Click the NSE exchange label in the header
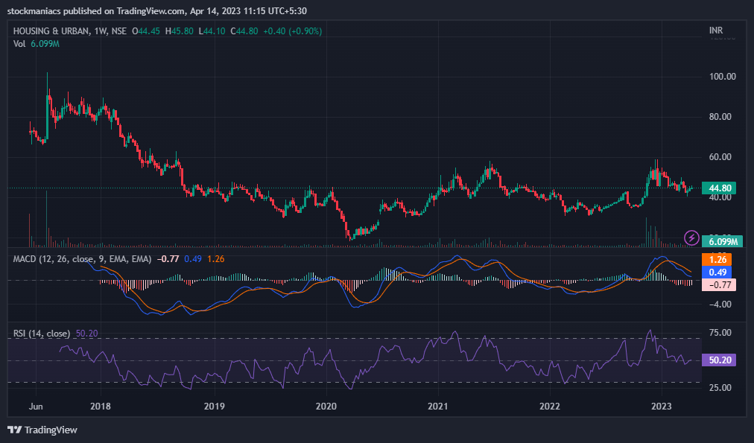Screen dimensions: 754x443 click(119, 31)
